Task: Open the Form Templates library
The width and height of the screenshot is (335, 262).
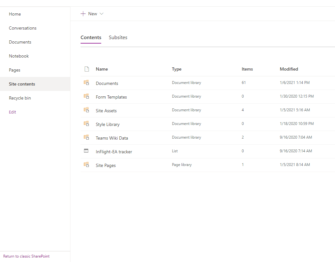Action: tap(111, 97)
